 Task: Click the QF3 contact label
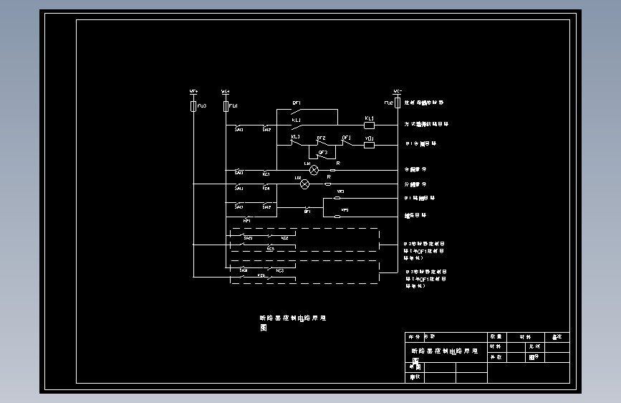pos(323,152)
